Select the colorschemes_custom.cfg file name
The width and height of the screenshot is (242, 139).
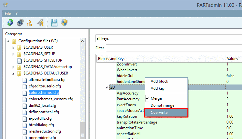click(51, 99)
